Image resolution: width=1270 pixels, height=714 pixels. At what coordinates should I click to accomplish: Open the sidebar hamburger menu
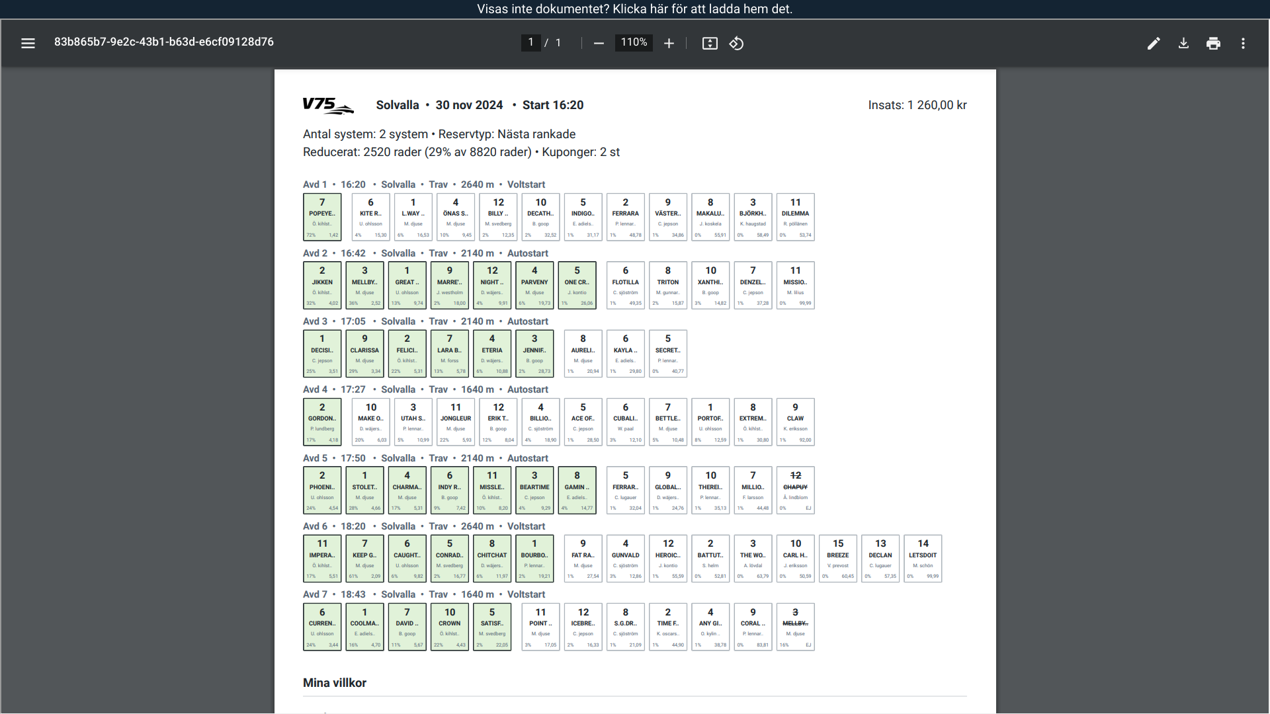click(x=28, y=43)
